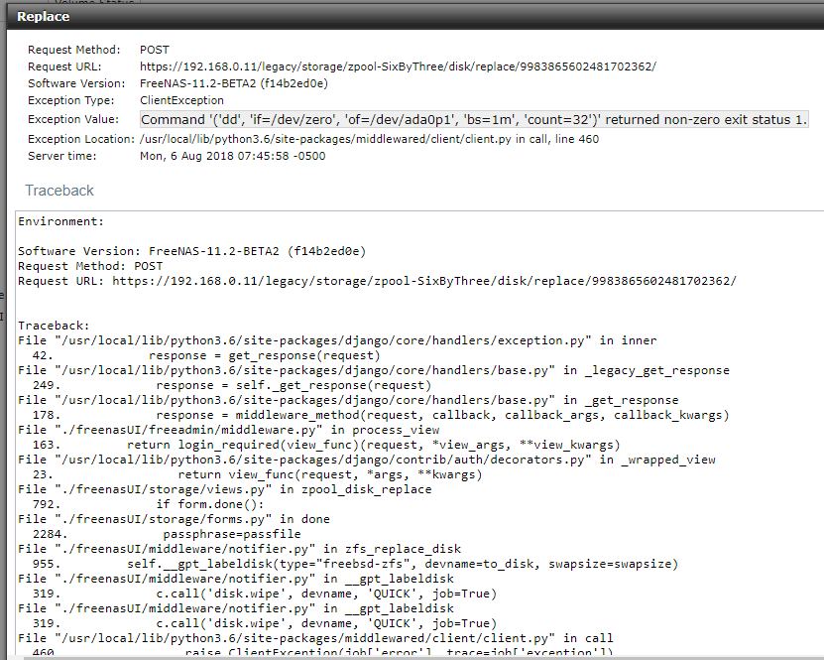Click the exception location value ending "line 460"
This screenshot has height=660, width=824.
[x=370, y=139]
